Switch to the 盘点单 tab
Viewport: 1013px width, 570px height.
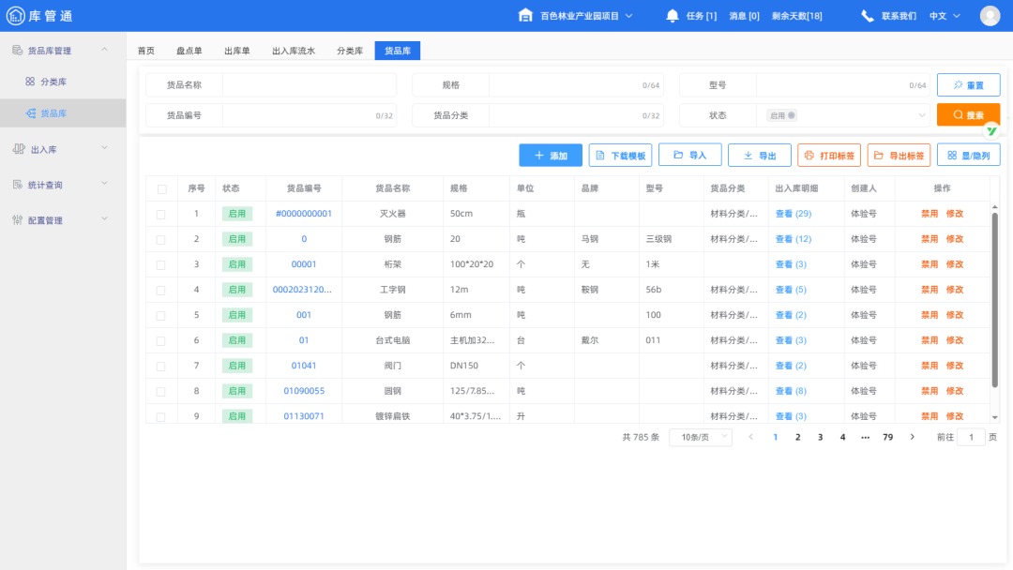pyautogui.click(x=189, y=51)
